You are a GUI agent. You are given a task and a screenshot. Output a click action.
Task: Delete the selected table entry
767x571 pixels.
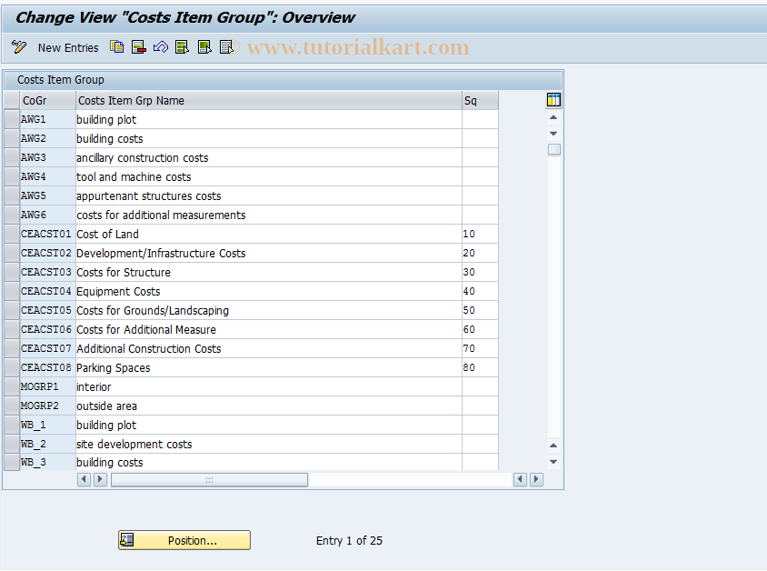tap(138, 46)
